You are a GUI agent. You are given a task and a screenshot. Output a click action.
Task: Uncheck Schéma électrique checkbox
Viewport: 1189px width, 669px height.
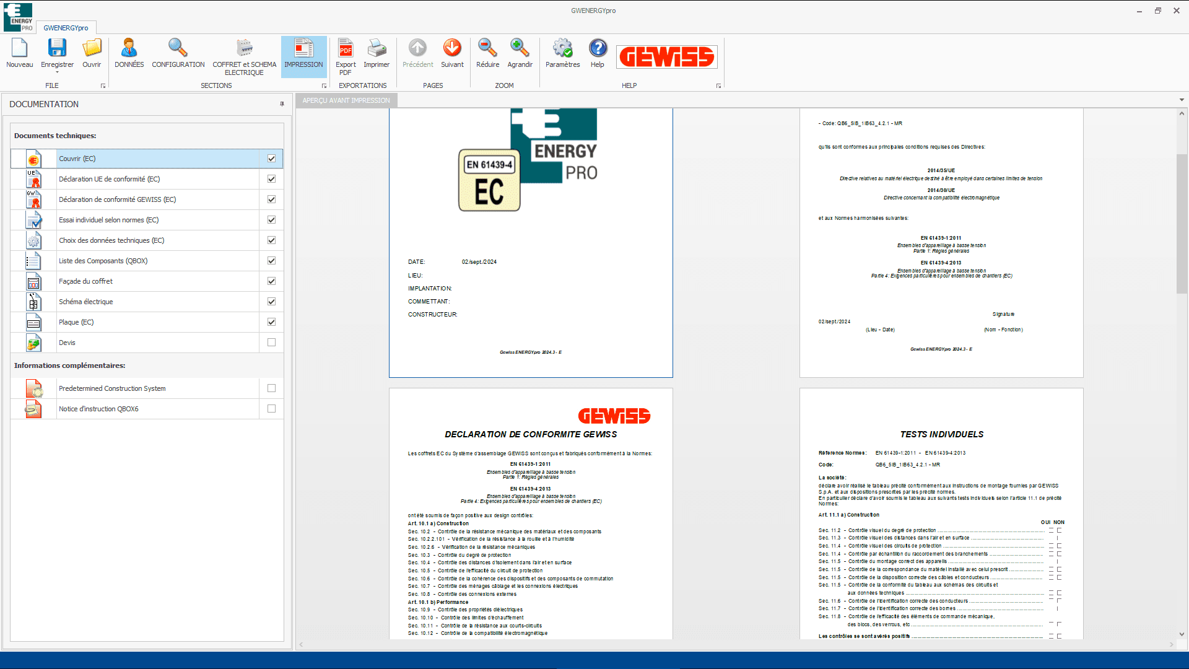(x=271, y=302)
